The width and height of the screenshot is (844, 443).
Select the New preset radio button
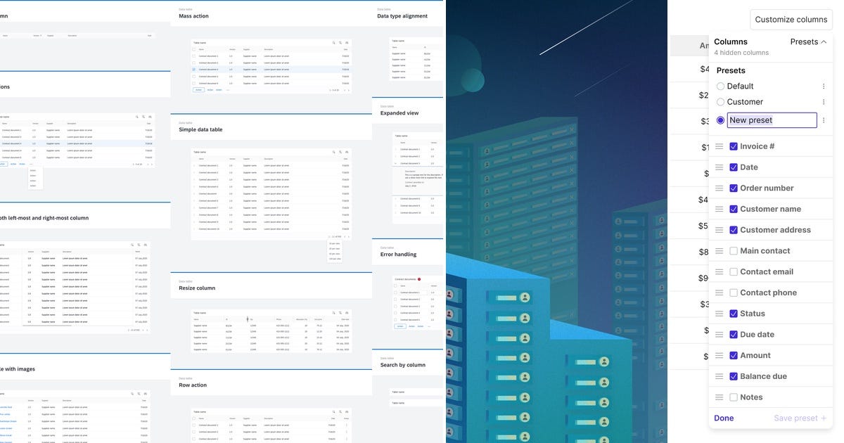720,120
